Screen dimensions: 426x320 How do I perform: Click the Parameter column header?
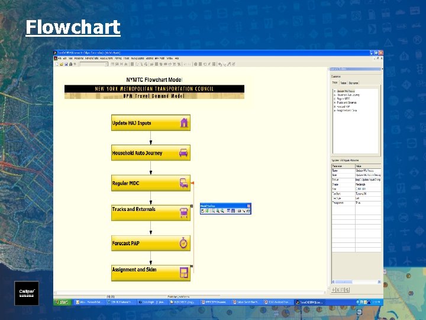point(343,166)
